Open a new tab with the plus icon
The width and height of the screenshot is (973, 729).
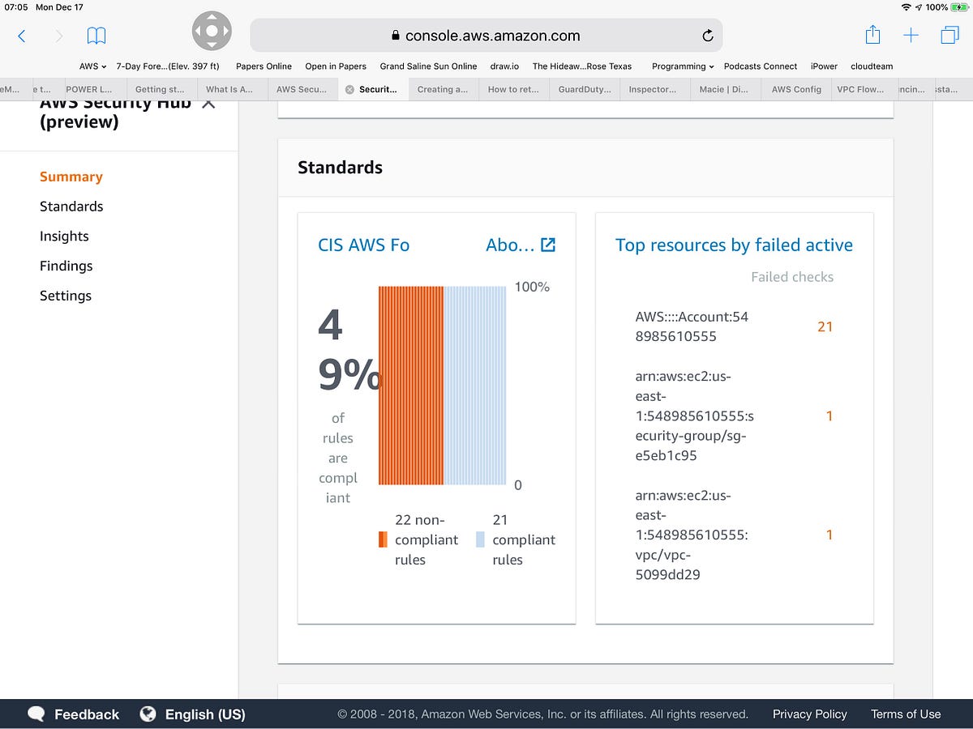911,36
